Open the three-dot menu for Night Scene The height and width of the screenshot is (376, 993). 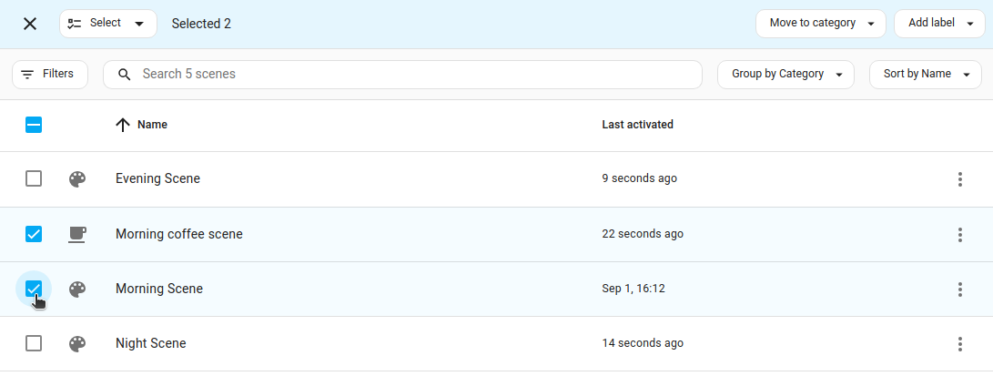pyautogui.click(x=960, y=343)
